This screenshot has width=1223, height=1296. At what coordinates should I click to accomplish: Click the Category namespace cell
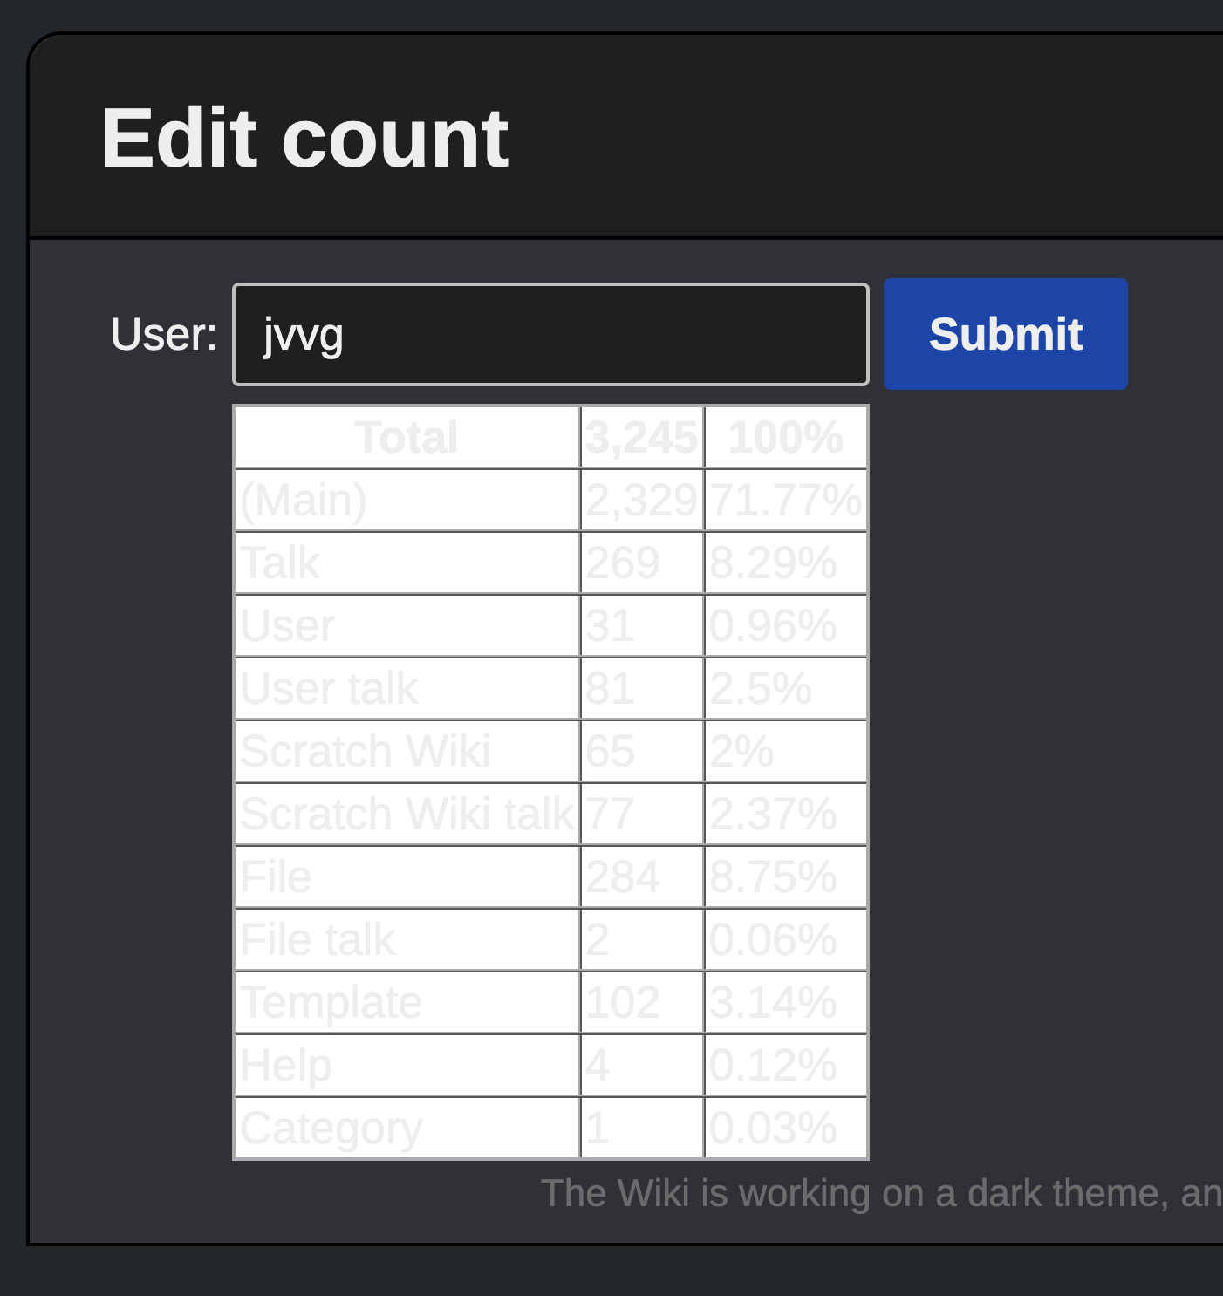click(407, 1128)
